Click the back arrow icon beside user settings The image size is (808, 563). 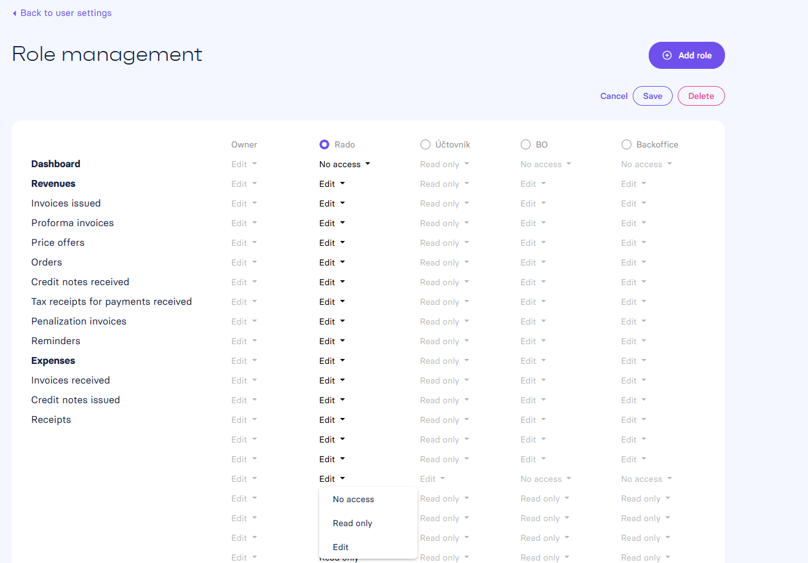click(14, 13)
